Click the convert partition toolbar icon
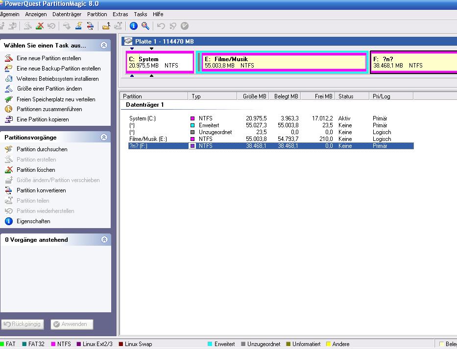 pyautogui.click(x=90, y=26)
